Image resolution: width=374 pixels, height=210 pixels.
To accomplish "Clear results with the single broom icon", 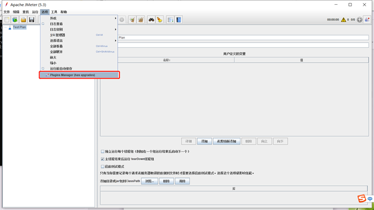I will (132, 20).
